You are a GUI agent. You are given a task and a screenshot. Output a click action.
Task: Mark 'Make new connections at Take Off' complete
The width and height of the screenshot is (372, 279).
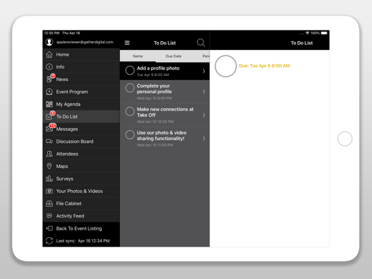click(130, 111)
